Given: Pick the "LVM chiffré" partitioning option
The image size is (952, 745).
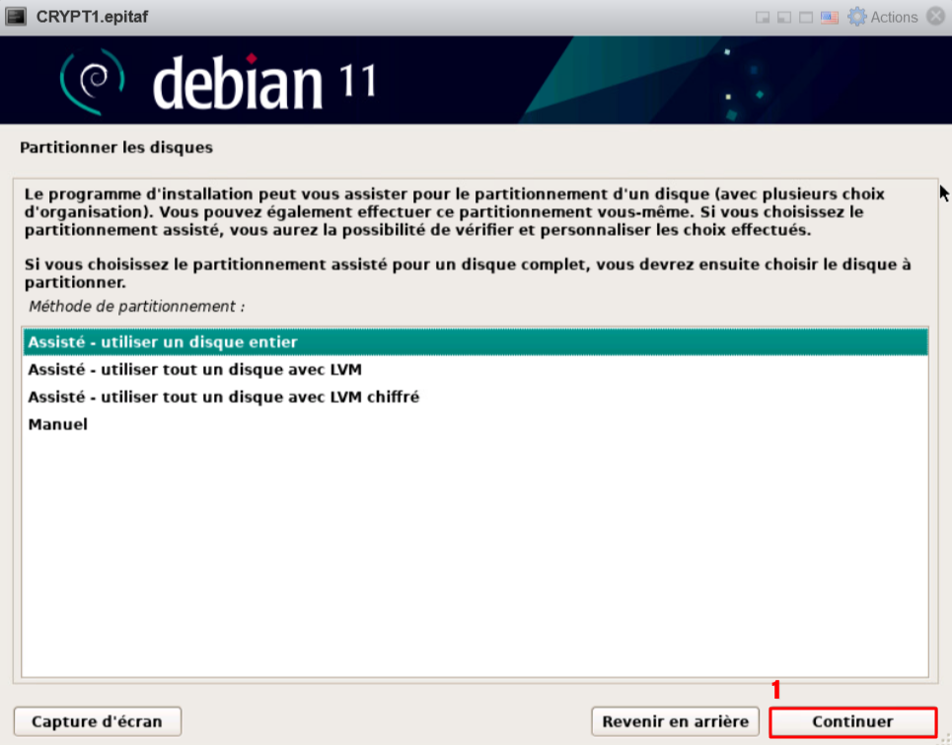Looking at the screenshot, I should pyautogui.click(x=224, y=397).
